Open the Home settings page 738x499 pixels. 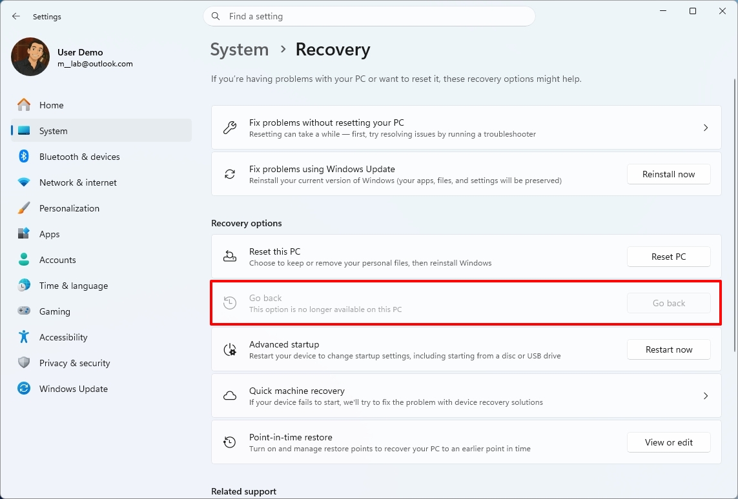coord(101,105)
